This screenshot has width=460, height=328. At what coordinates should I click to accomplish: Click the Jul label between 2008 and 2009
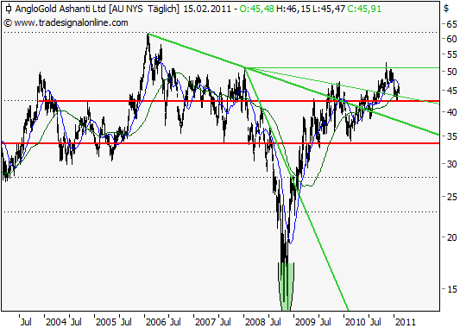pos(275,322)
